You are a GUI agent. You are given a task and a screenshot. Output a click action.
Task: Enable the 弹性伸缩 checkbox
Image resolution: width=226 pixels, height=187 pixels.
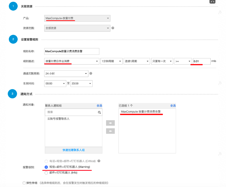click(x=24, y=183)
